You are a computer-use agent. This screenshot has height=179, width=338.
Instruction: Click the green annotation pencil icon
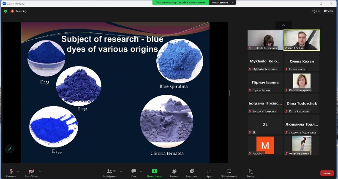pos(9,149)
